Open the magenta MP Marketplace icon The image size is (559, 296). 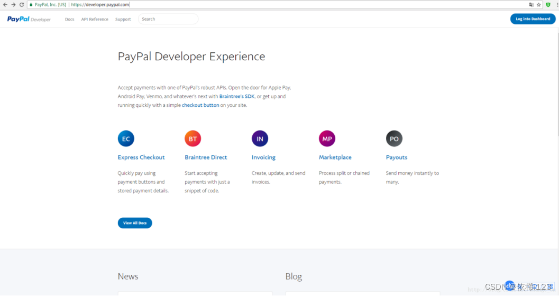[327, 138]
